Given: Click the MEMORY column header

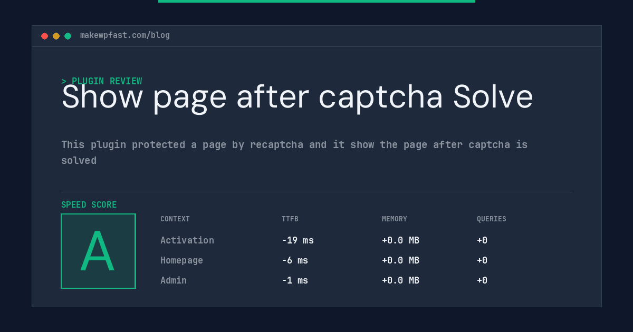Looking at the screenshot, I should [395, 219].
